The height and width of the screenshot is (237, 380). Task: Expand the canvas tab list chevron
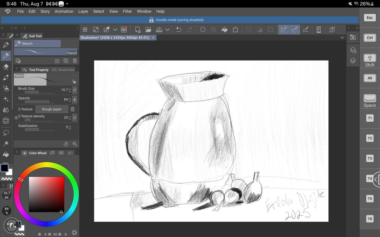pos(342,38)
